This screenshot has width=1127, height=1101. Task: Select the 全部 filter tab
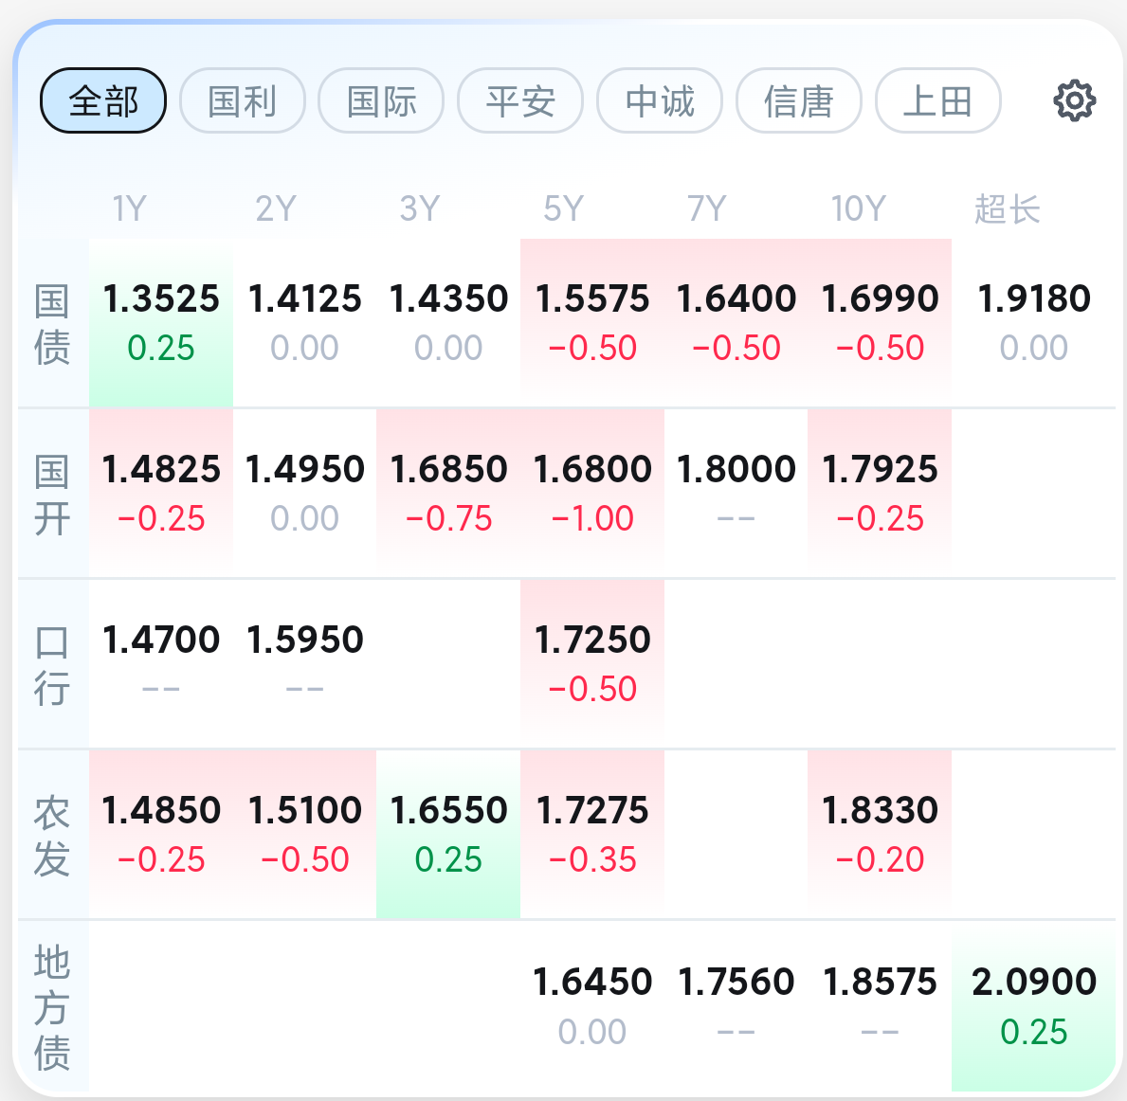103,100
